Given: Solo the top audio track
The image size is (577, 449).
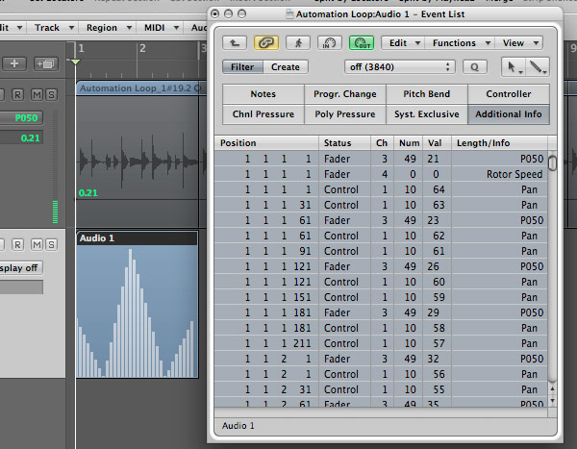Looking at the screenshot, I should click(x=51, y=95).
